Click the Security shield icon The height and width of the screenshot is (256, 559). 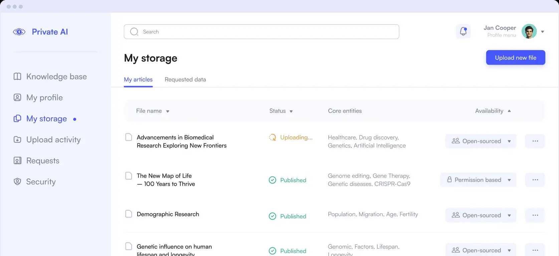17,182
